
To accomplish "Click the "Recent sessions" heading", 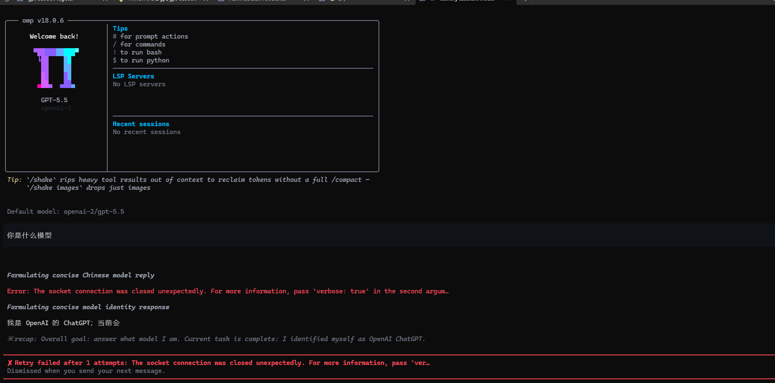I will click(x=141, y=124).
